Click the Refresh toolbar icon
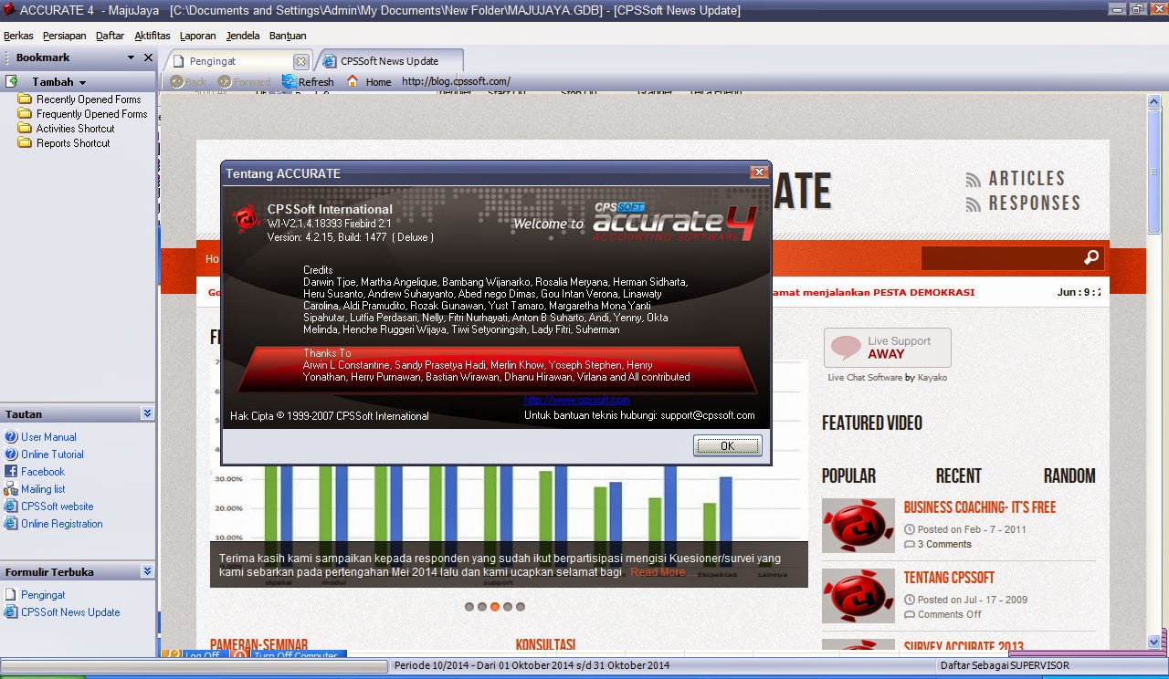The width and height of the screenshot is (1169, 679). pyautogui.click(x=290, y=81)
